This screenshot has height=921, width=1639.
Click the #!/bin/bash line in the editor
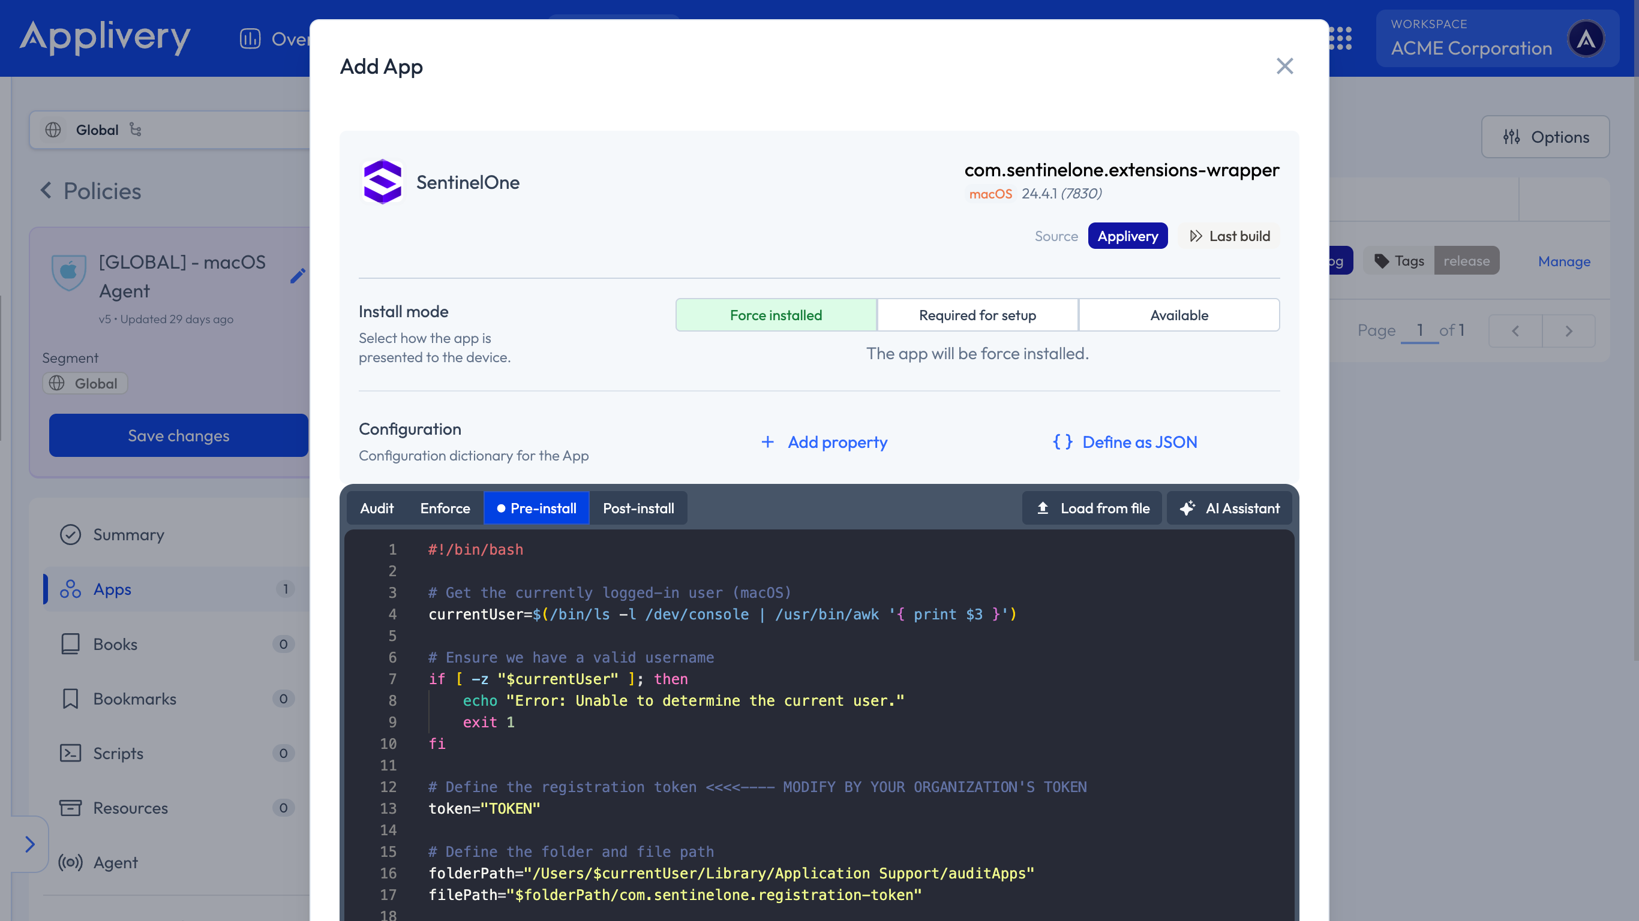[475, 550]
